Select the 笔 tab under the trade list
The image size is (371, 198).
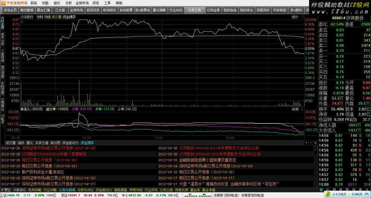321,190
